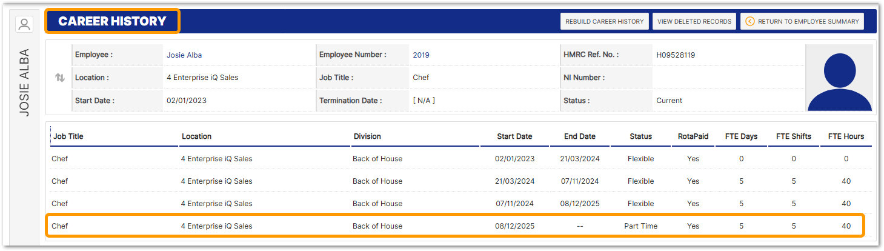Screen dimensions: 884x251
Task: Click the Location column header
Action: [196, 136]
